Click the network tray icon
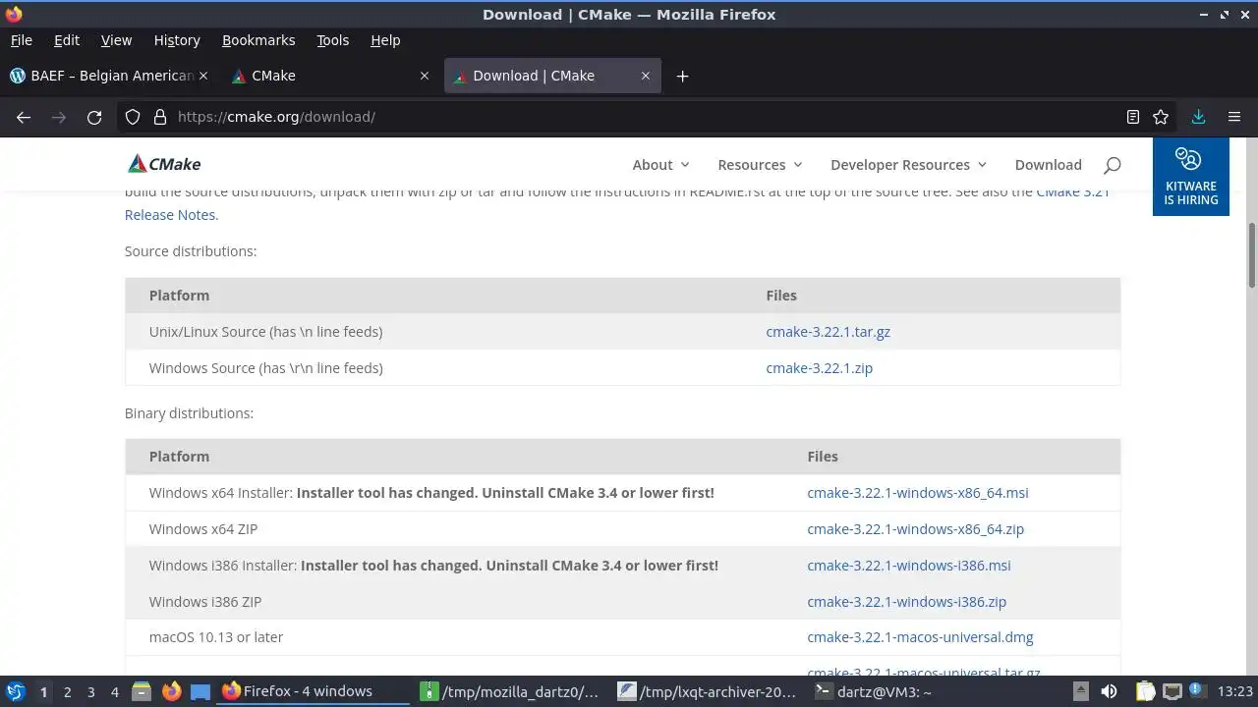Image resolution: width=1258 pixels, height=707 pixels. tap(1172, 691)
